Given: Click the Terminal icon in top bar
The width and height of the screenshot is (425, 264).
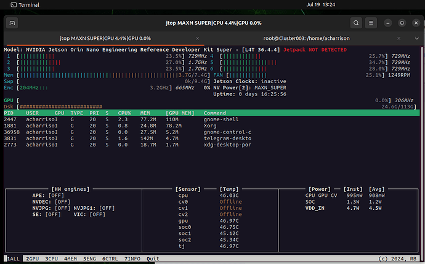Looking at the screenshot, I should [14, 4].
